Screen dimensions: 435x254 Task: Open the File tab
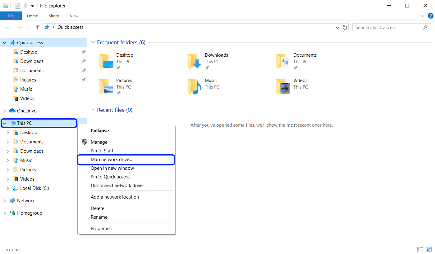tap(11, 16)
